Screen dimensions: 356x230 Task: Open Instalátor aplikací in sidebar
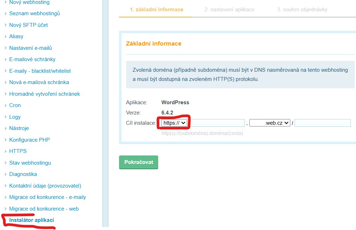click(31, 220)
